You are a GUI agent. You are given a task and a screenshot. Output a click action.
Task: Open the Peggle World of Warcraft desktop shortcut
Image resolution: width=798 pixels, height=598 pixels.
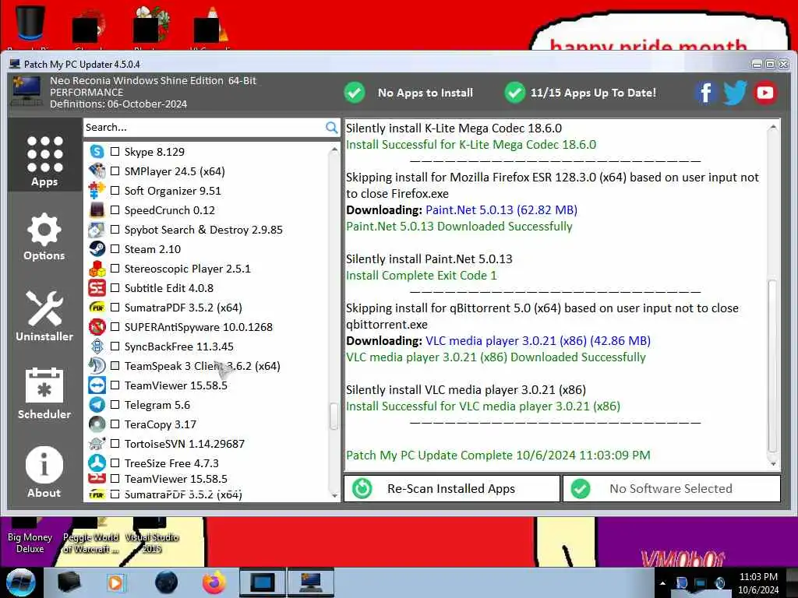90,536
